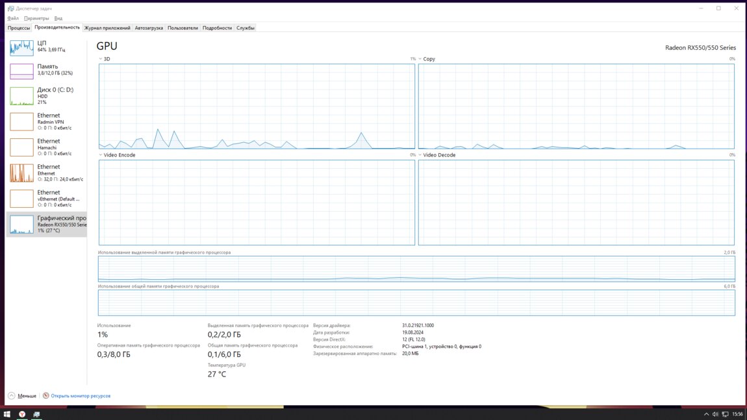Open the Windows Start button
The width and height of the screenshot is (747, 420).
[7, 414]
